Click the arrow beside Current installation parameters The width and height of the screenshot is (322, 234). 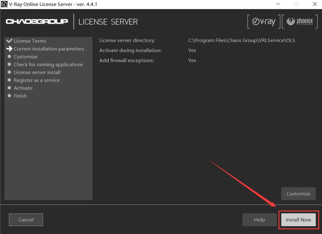pos(9,49)
